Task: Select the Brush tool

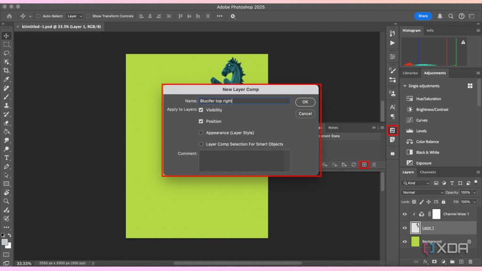Action: (6, 97)
